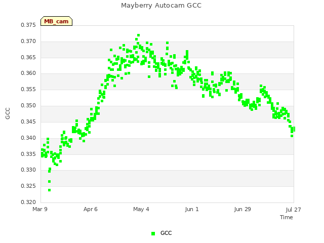324x243 pixels.
Task: Click the GCC legend label text
Action: tap(166, 233)
